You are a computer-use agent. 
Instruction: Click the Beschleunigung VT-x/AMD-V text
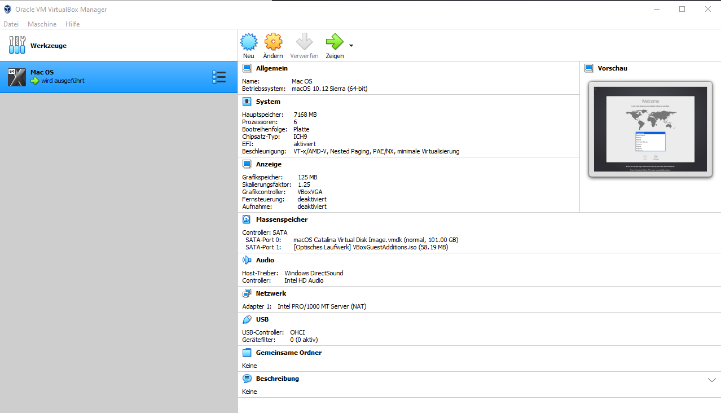point(376,151)
